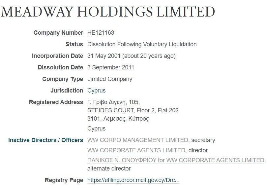Click company number HE121163
Image resolution: width=267 pixels, height=189 pixels.
[x=101, y=33]
